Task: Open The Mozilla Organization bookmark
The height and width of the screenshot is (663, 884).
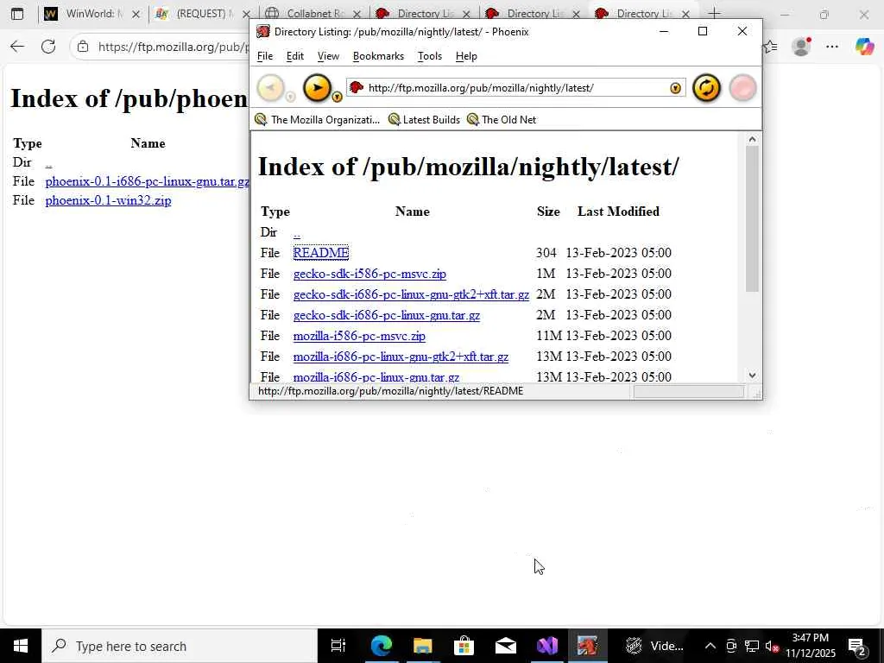Action: 318,119
